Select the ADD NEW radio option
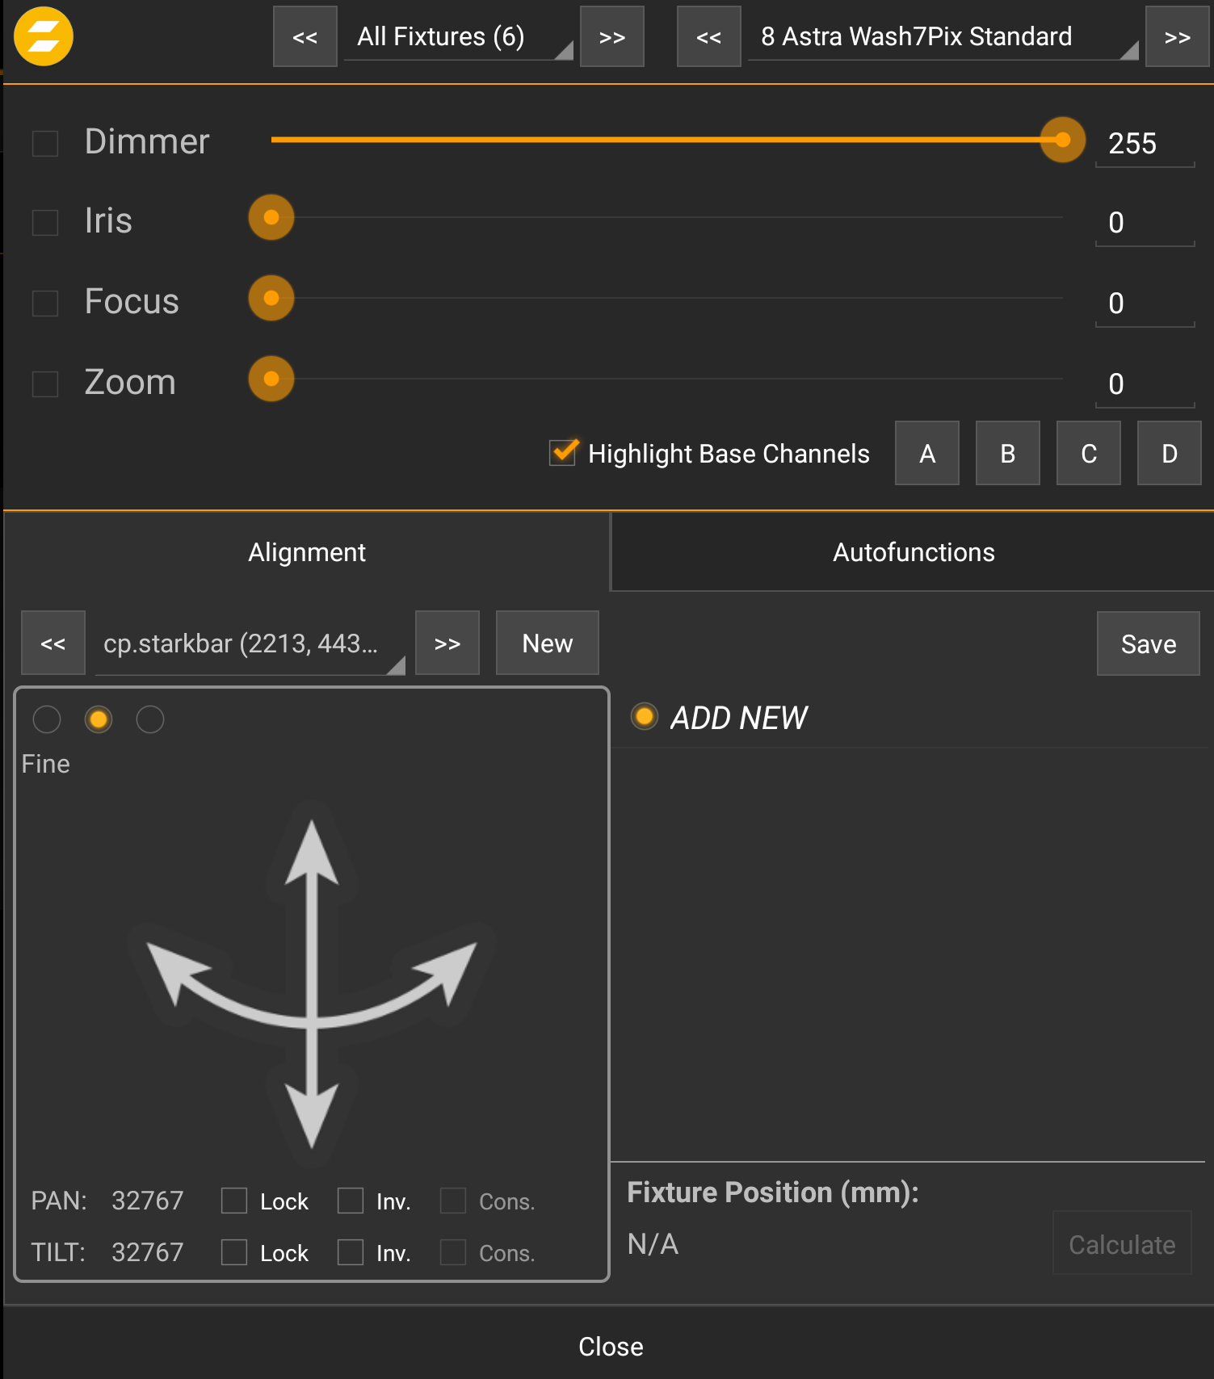 coord(644,716)
